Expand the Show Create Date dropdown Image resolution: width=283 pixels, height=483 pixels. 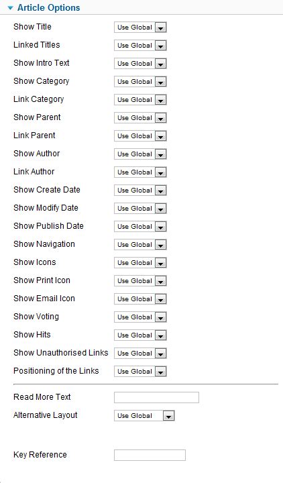(140, 191)
